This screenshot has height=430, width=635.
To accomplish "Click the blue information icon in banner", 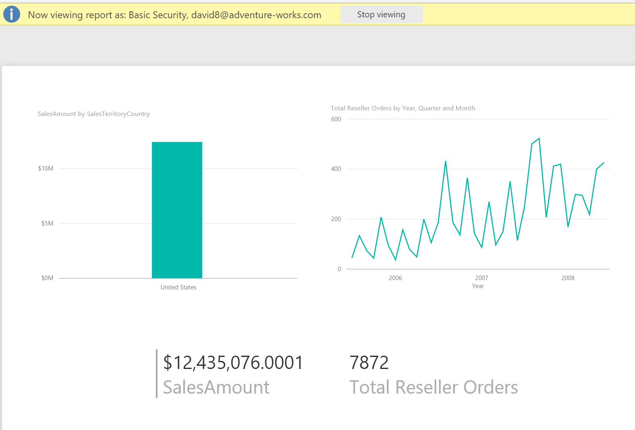I will pyautogui.click(x=12, y=15).
